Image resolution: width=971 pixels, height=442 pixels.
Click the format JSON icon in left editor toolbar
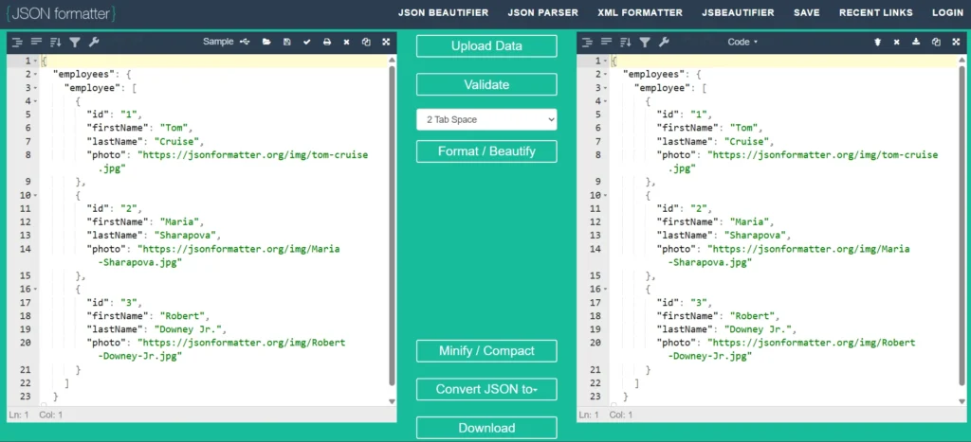pos(17,42)
